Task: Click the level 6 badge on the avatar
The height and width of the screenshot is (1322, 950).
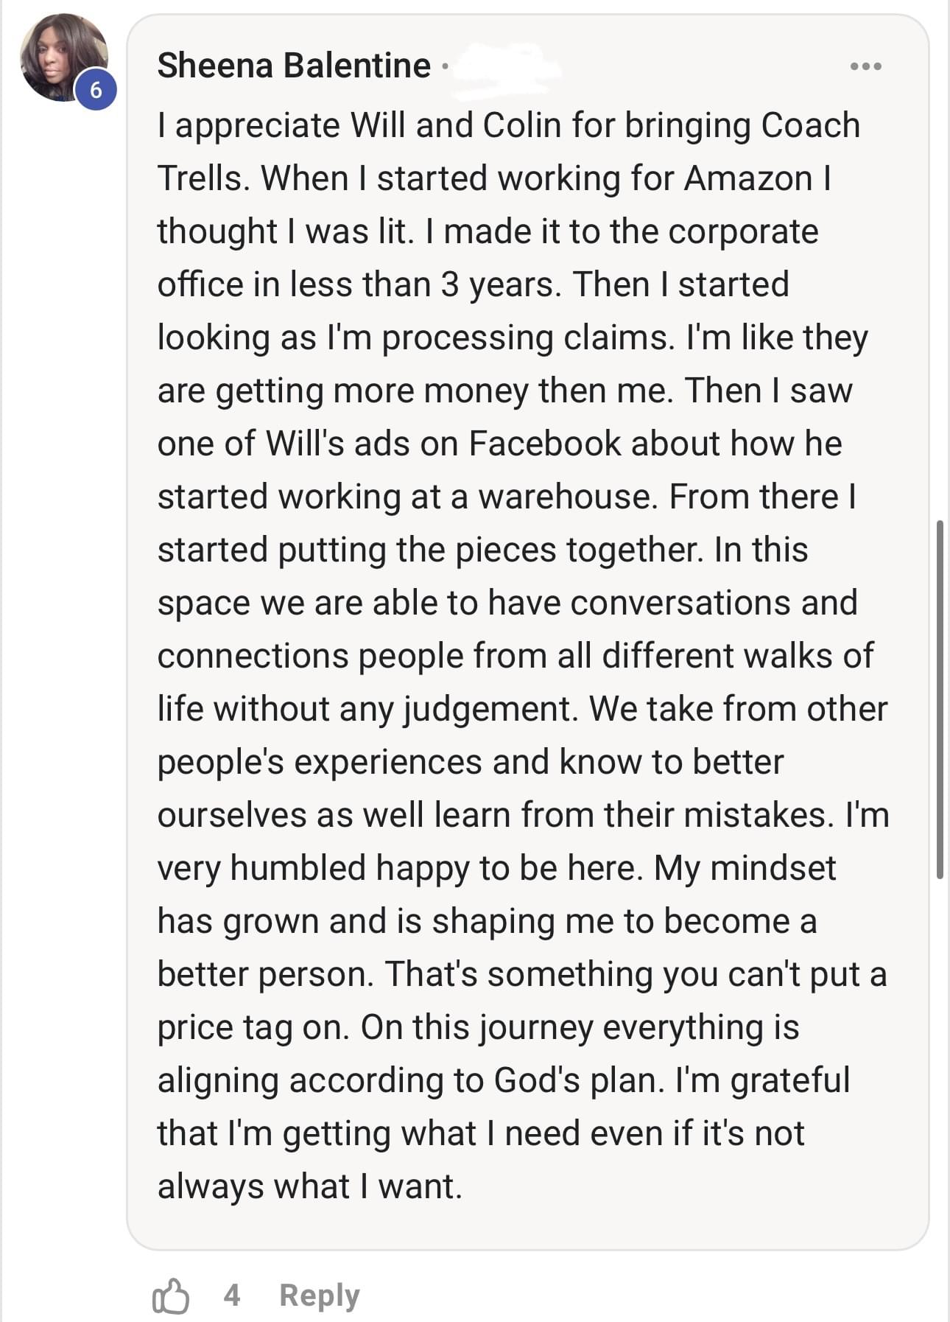Action: 96,91
